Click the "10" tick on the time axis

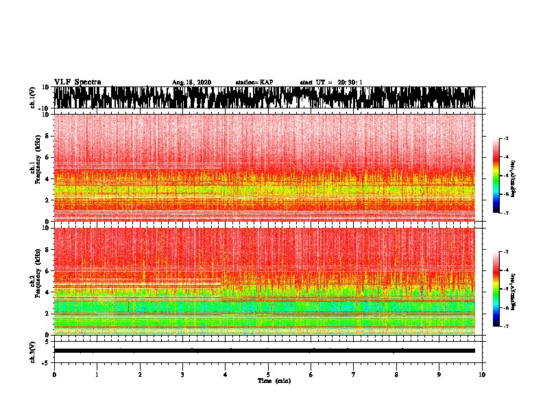click(482, 375)
